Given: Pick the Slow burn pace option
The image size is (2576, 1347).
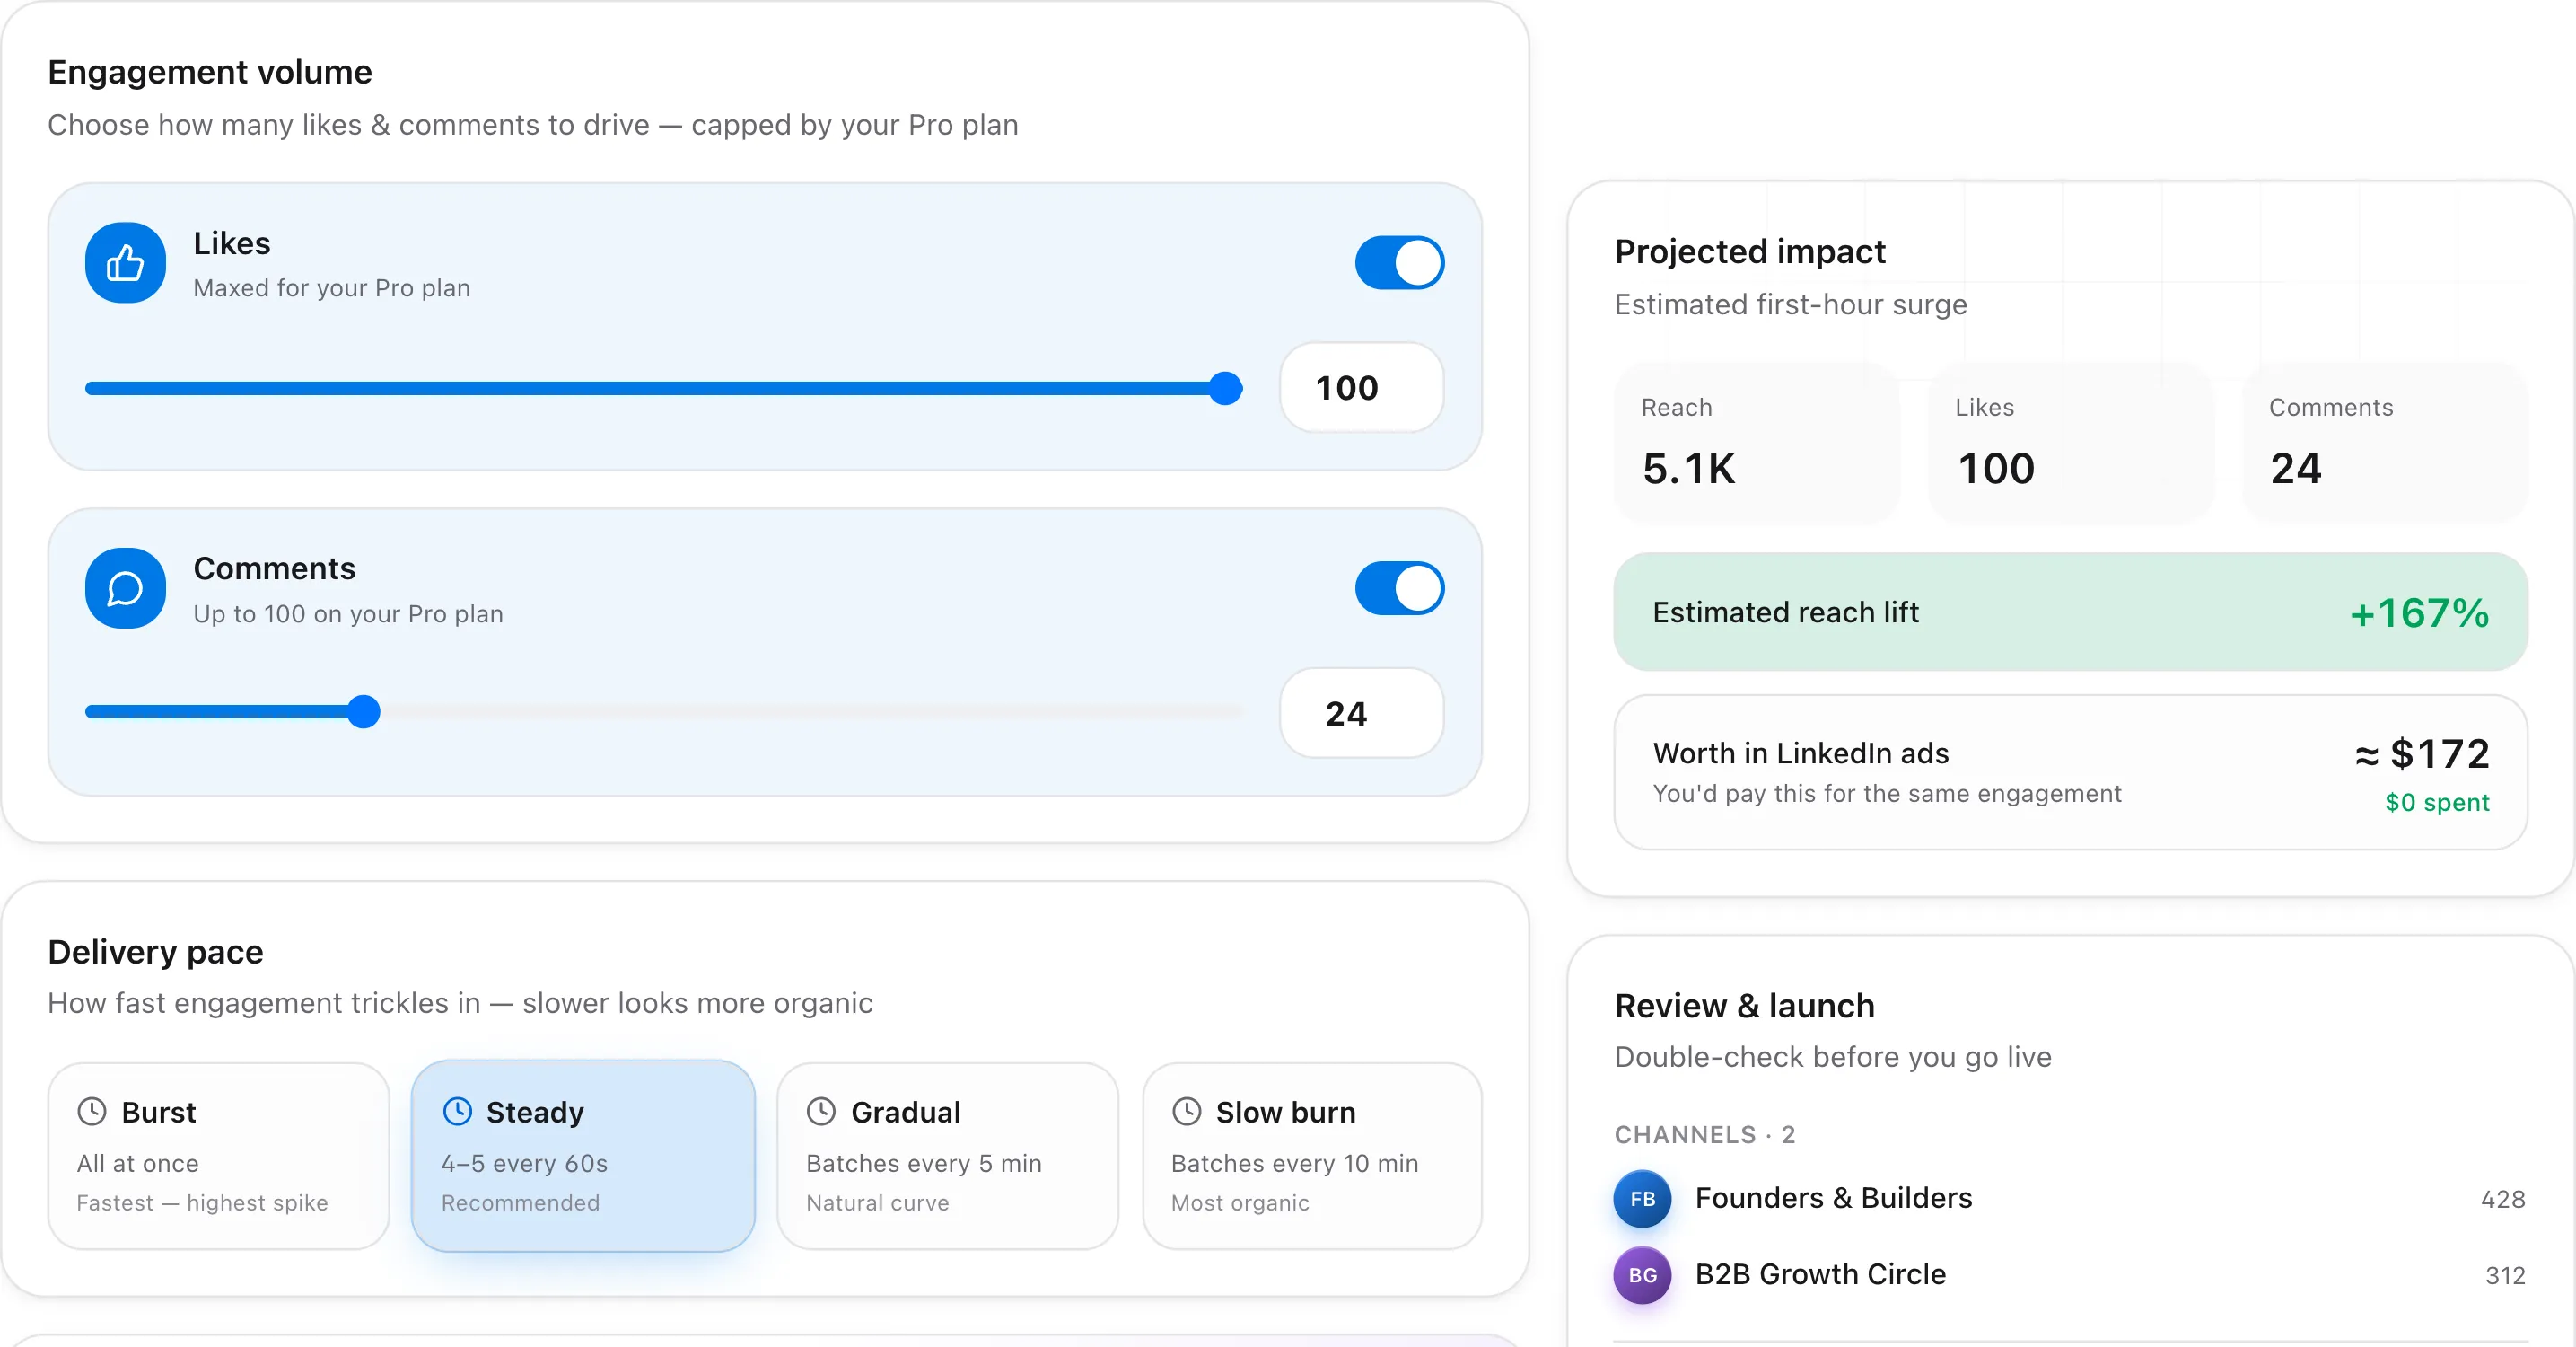Looking at the screenshot, I should [1312, 1156].
